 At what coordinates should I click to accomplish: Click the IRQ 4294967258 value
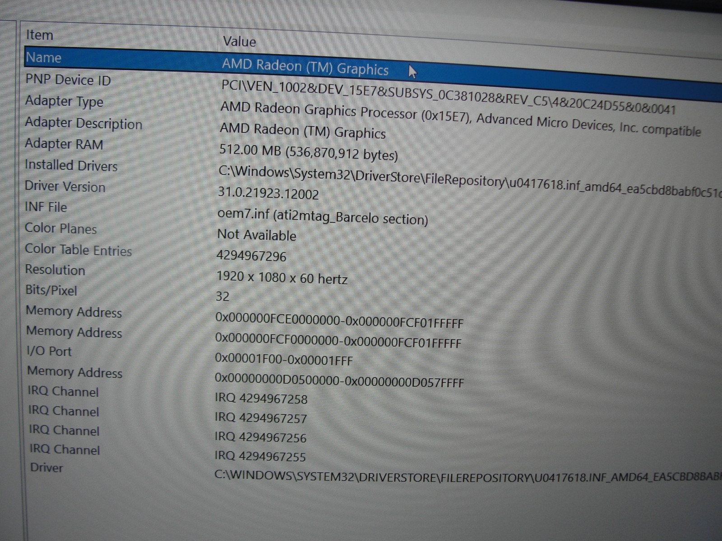tap(261, 399)
